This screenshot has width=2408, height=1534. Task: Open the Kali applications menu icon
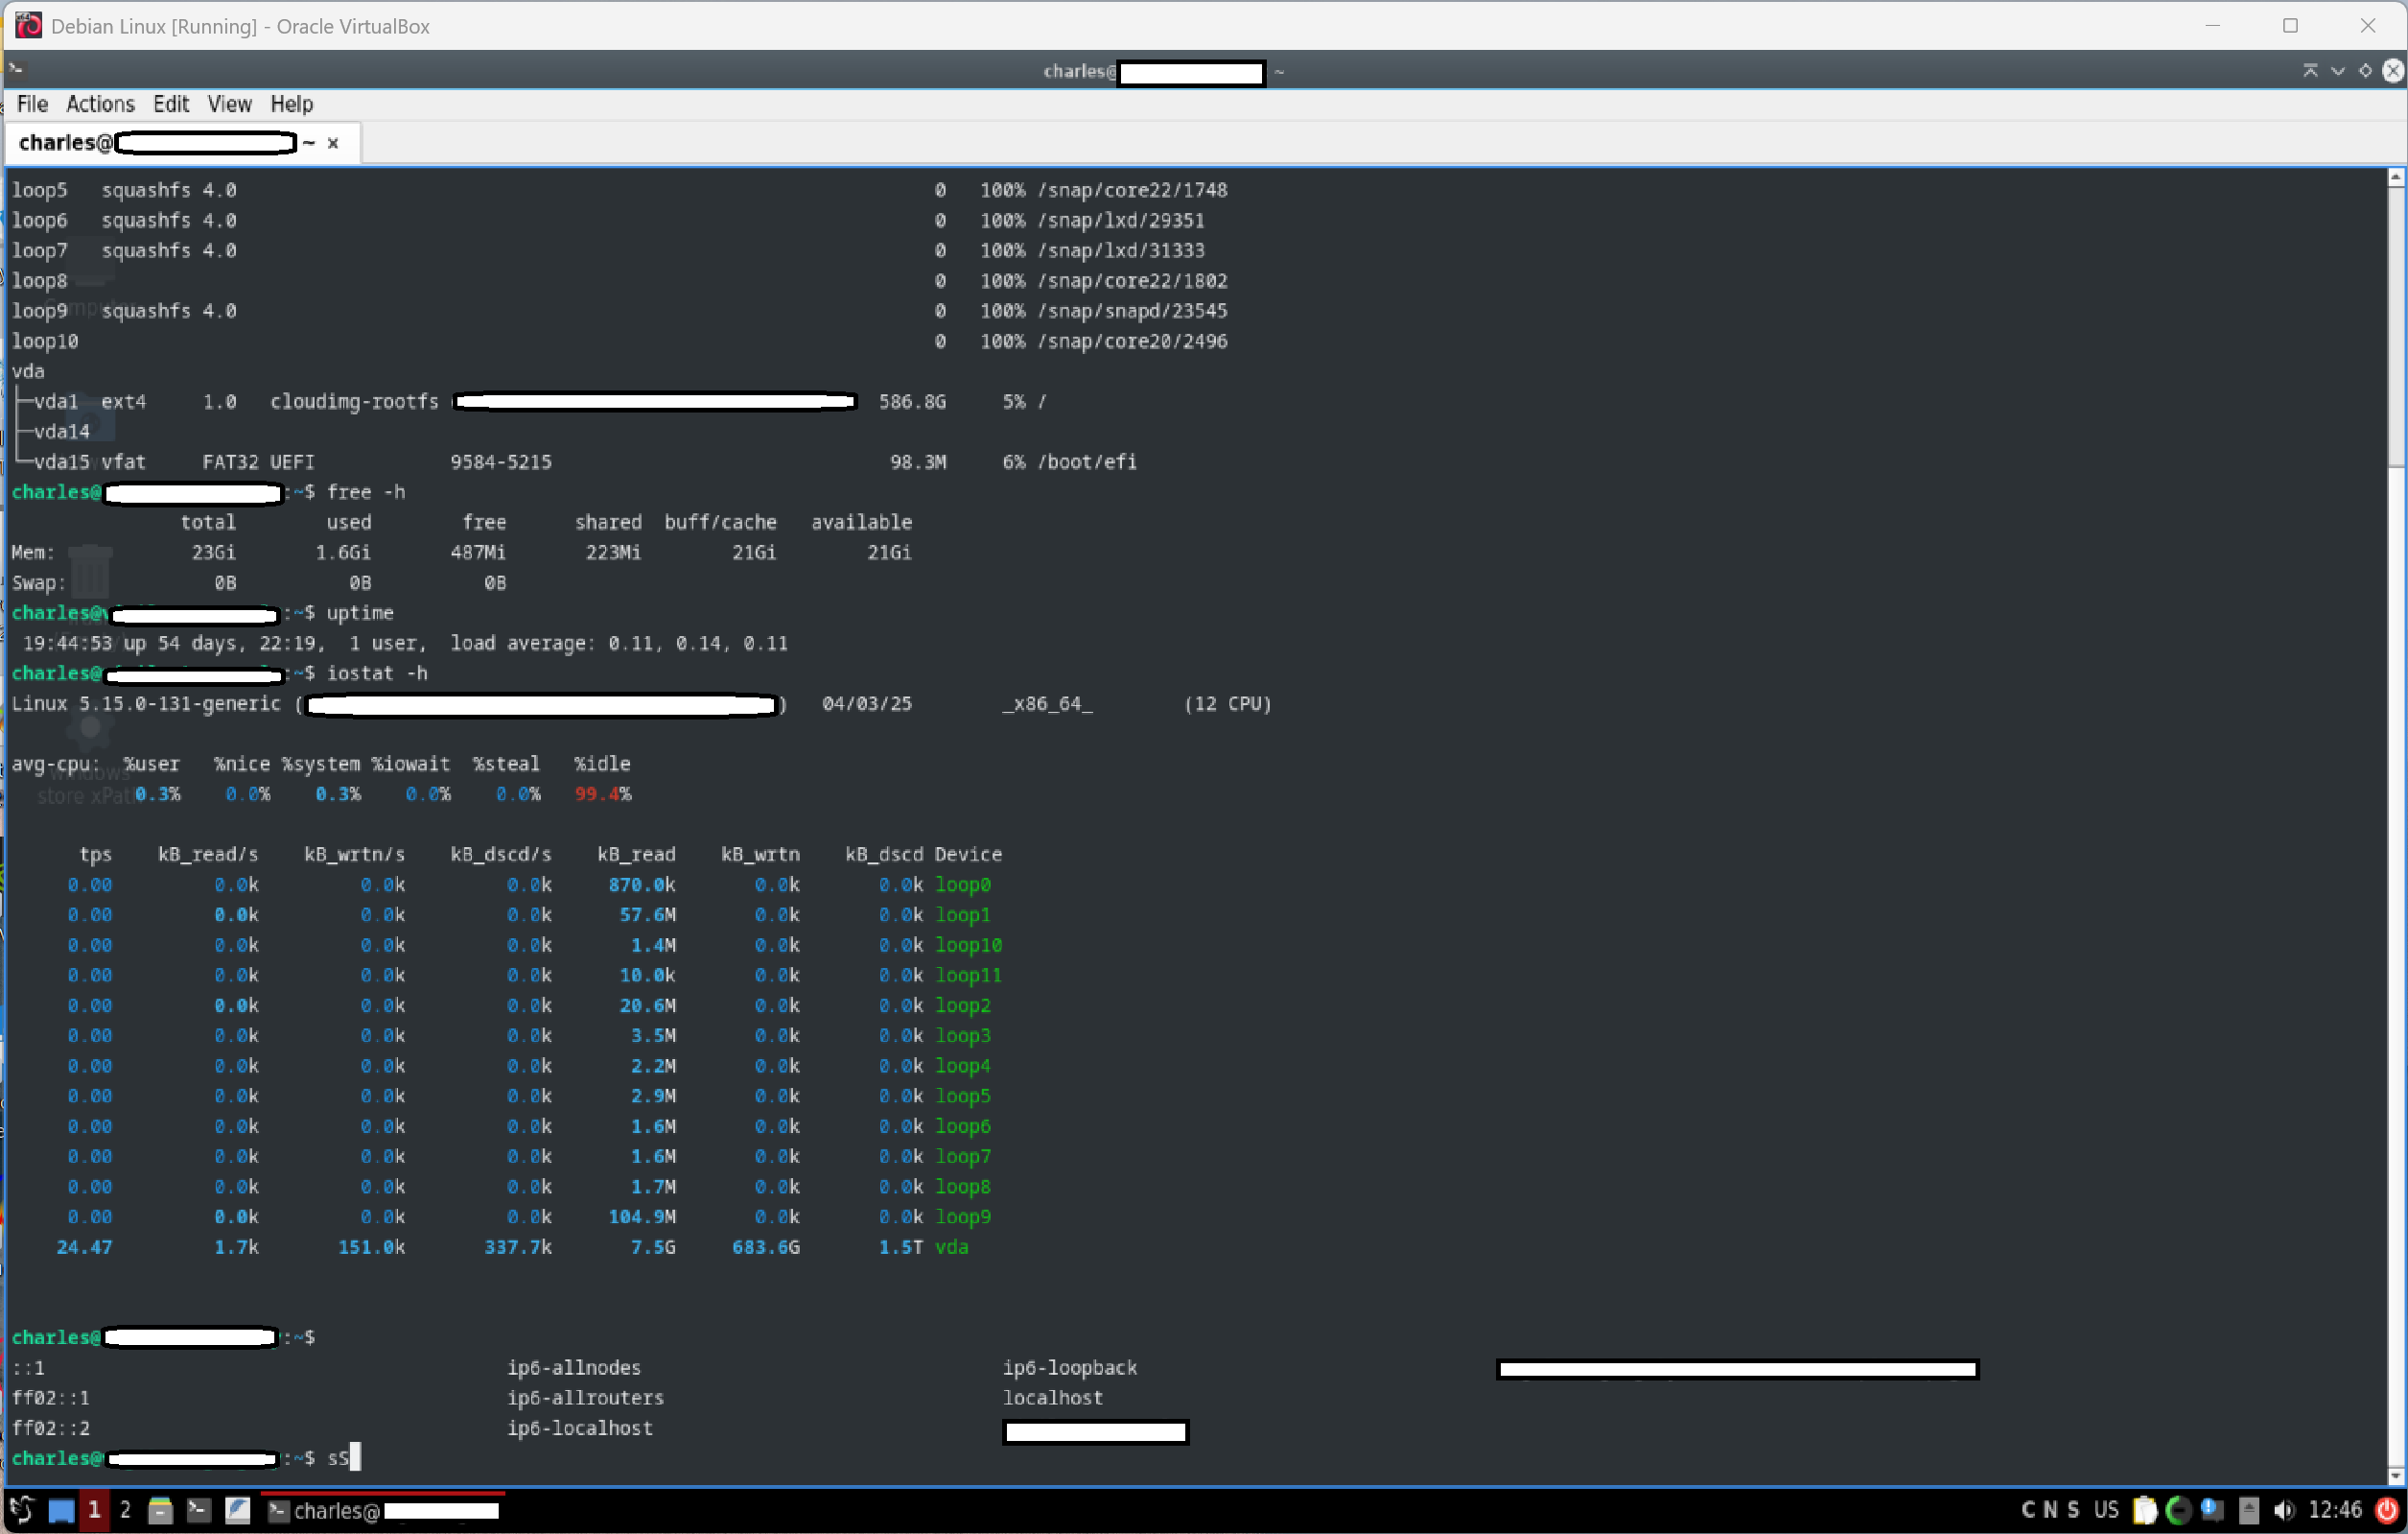pos(22,1509)
